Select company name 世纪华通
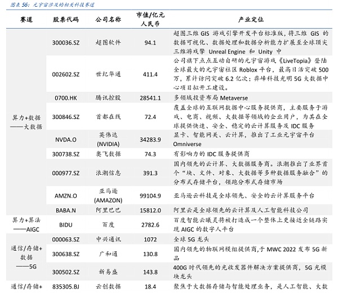The image size is (338, 293). [108, 74]
